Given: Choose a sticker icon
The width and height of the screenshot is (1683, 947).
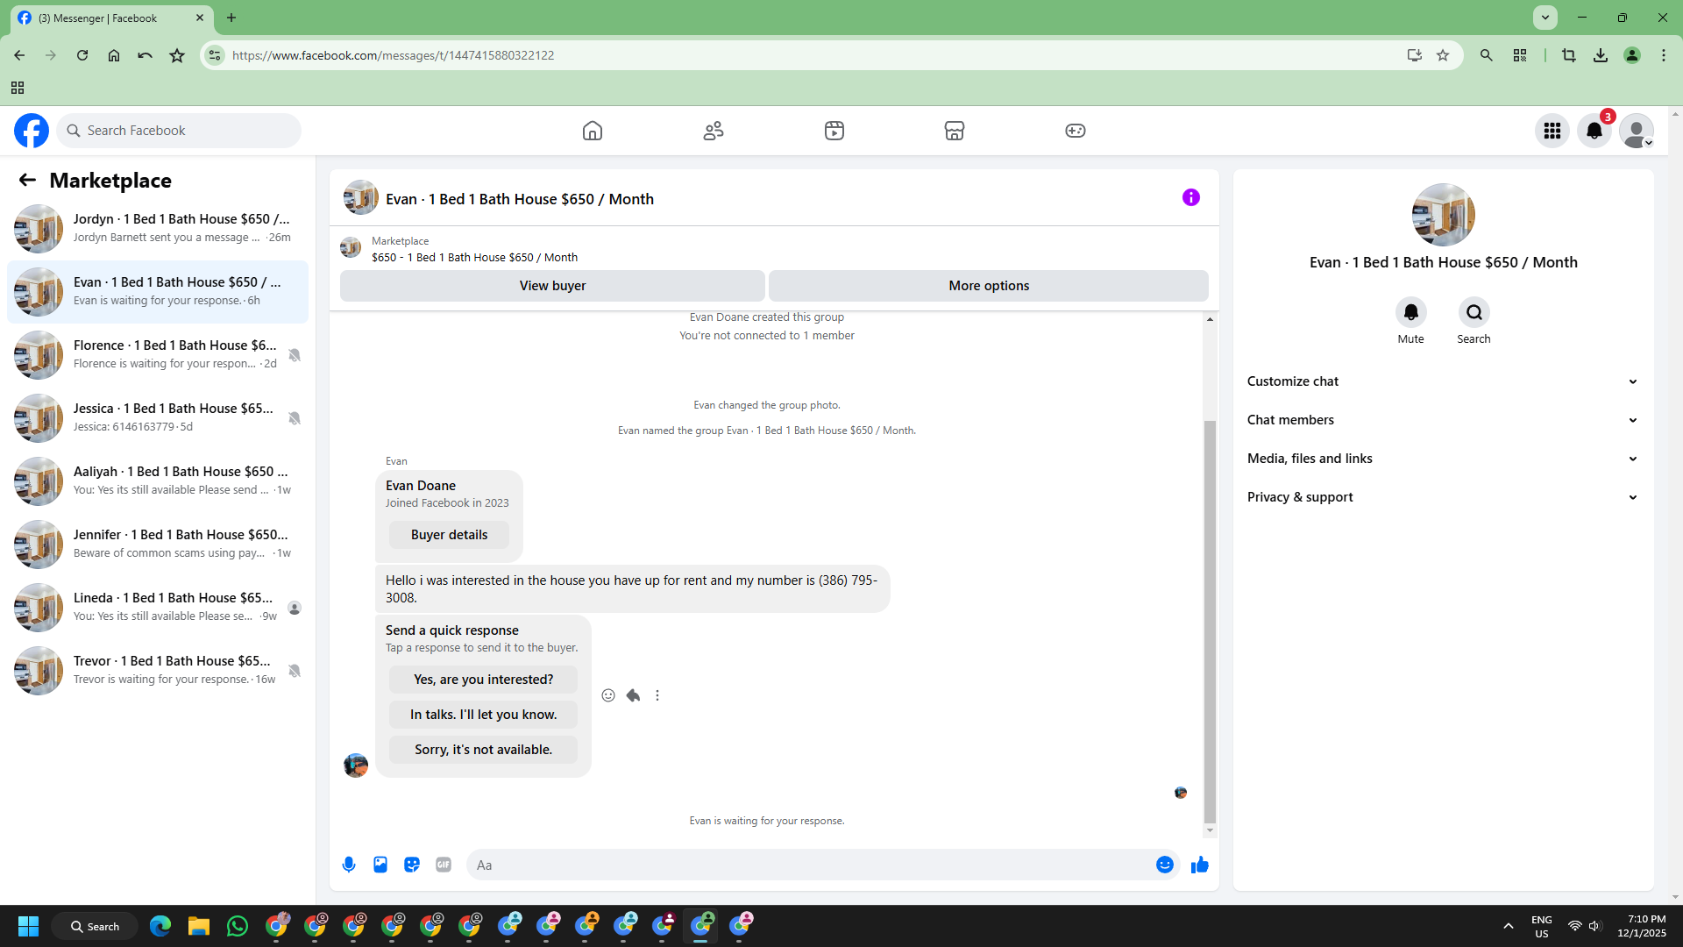Looking at the screenshot, I should 412,865.
